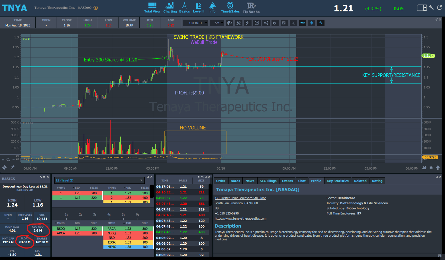Click the bar chart icon at chart bottom-right

point(424,168)
